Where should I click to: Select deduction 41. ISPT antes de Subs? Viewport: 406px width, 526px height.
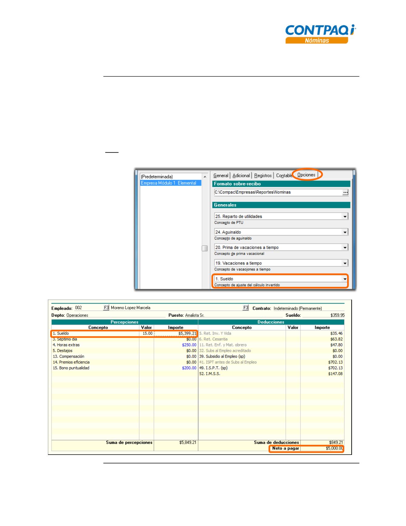coord(271,362)
